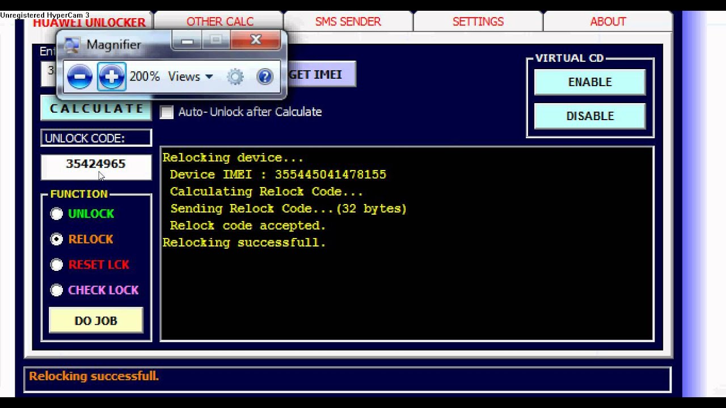The image size is (726, 408).
Task: Click the UNLOCK CODE: label box
Action: 96,138
